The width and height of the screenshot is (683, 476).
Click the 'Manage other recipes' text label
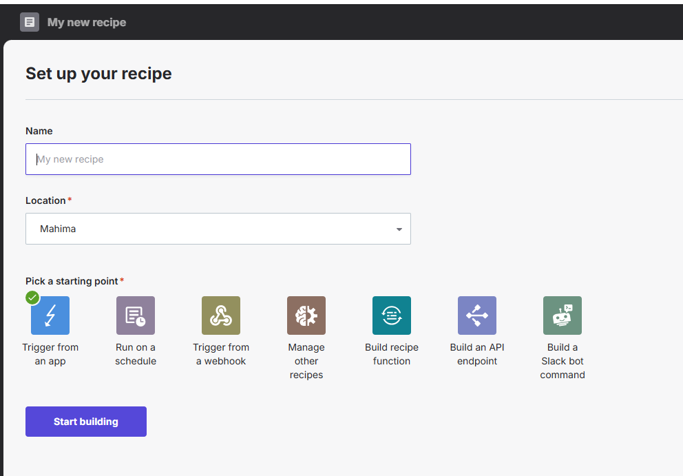click(x=306, y=361)
